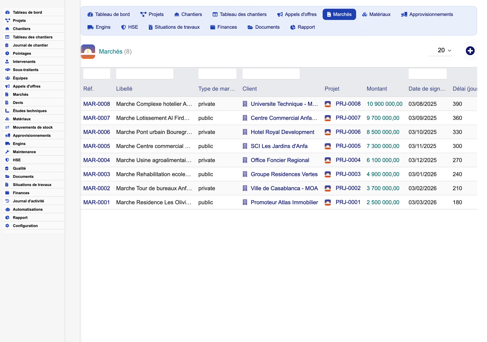The width and height of the screenshot is (487, 342).
Task: Click the Projets icon in sidebar
Action: coord(7,20)
